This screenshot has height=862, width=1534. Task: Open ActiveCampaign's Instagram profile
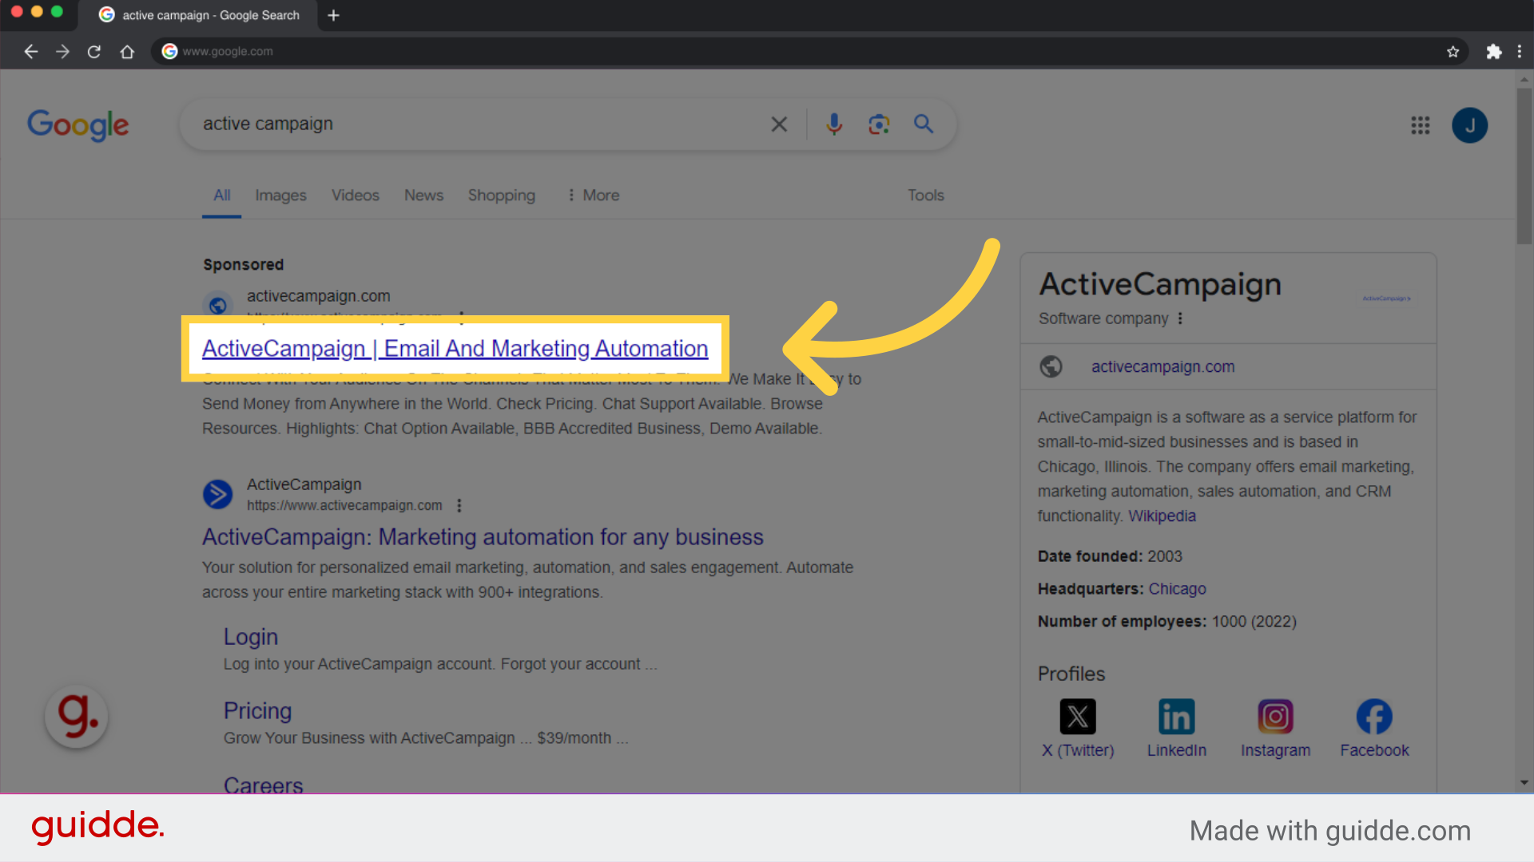(1275, 716)
